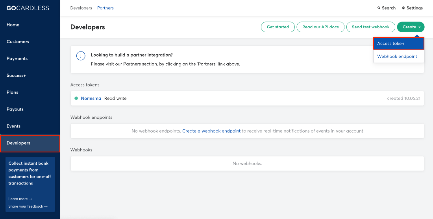Viewport: 433px width, 219px height.
Task: Select Webhook endpoint from Create menu
Action: [399, 56]
